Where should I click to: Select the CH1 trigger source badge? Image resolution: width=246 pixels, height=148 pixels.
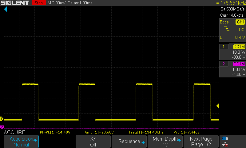pyautogui.click(x=240, y=22)
